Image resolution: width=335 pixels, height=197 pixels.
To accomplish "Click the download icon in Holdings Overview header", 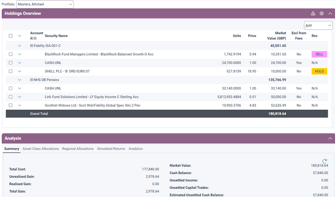I will pyautogui.click(x=313, y=13).
